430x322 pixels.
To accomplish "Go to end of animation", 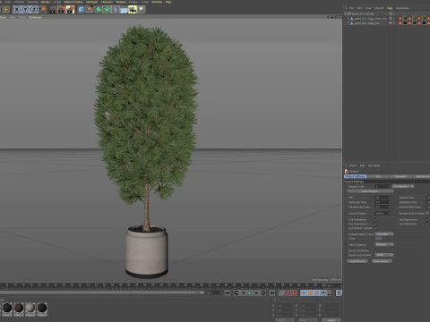I will coord(272,293).
